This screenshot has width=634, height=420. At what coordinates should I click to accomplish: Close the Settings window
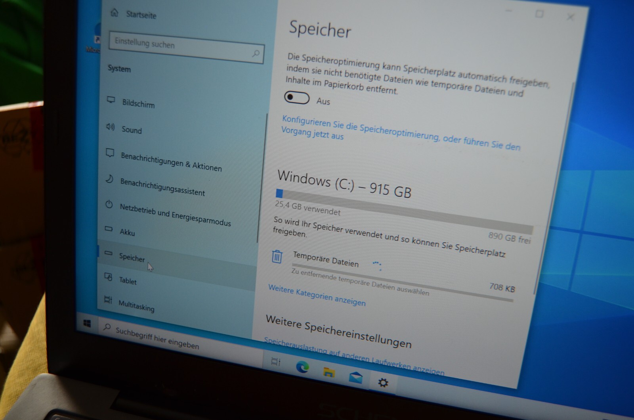coord(571,17)
